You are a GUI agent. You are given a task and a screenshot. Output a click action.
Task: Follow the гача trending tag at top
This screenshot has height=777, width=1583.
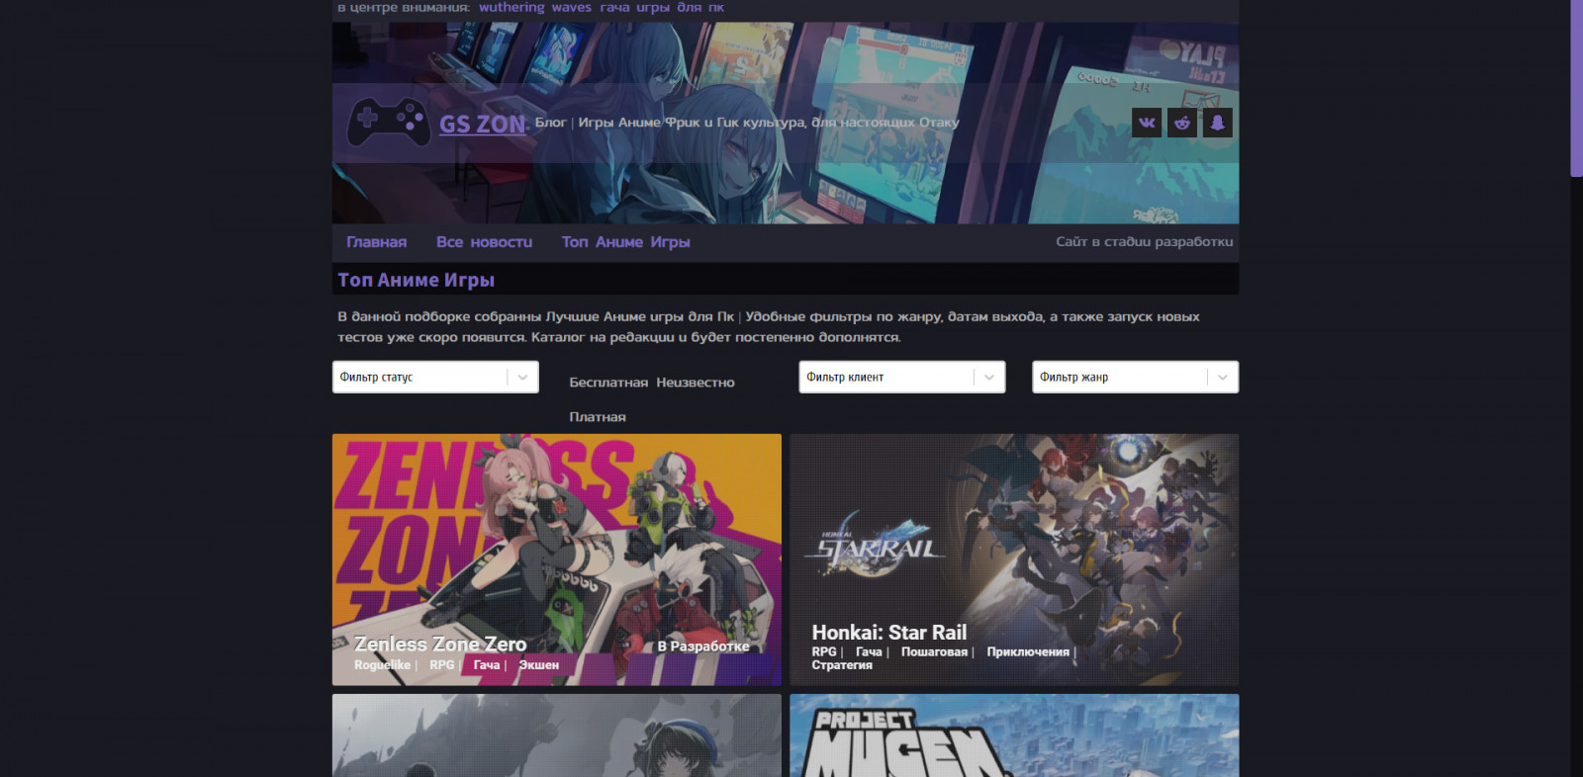coord(614,7)
